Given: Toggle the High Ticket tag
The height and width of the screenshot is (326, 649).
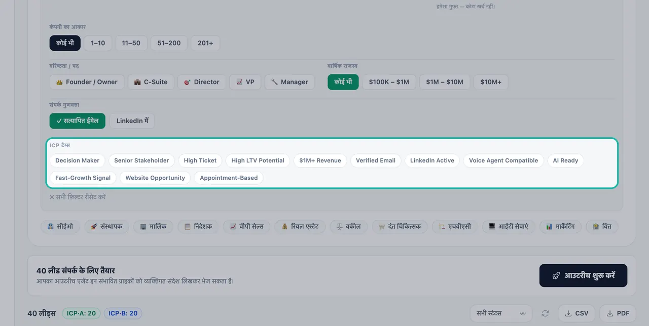Looking at the screenshot, I should [200, 160].
